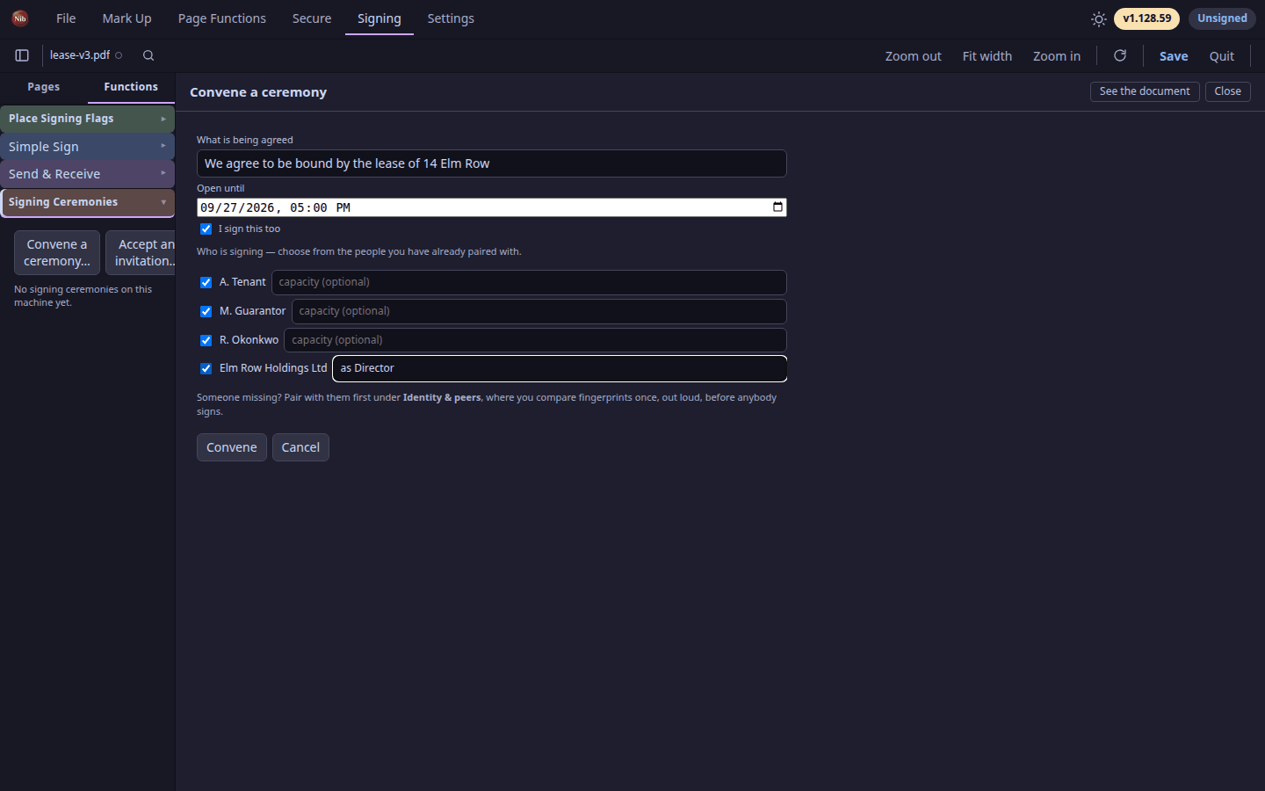Click Zoom in
The width and height of the screenshot is (1265, 791).
pyautogui.click(x=1057, y=56)
